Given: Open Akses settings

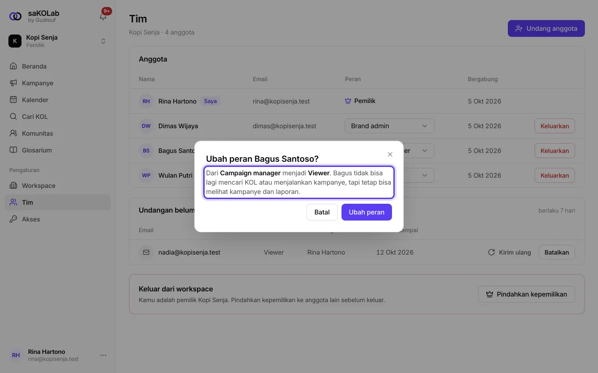Looking at the screenshot, I should click(57, 219).
